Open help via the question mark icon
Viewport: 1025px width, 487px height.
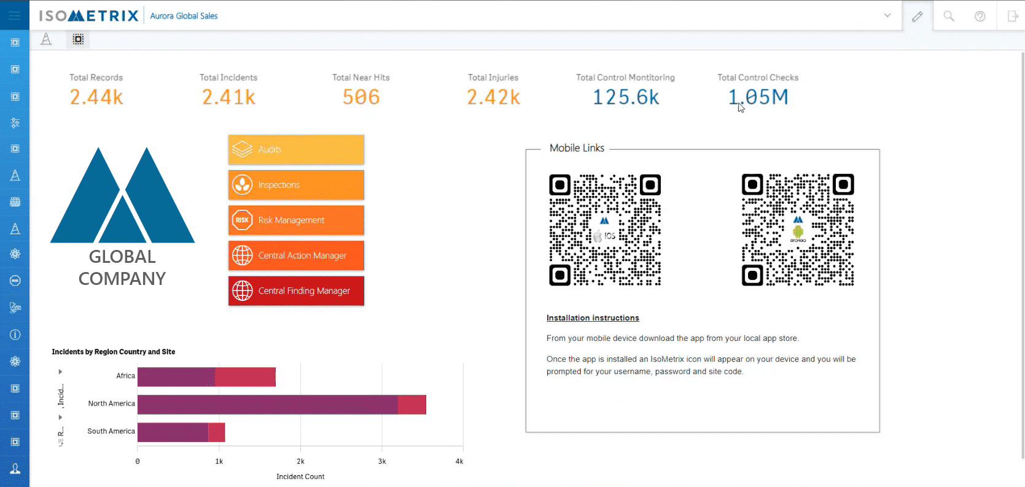click(980, 17)
